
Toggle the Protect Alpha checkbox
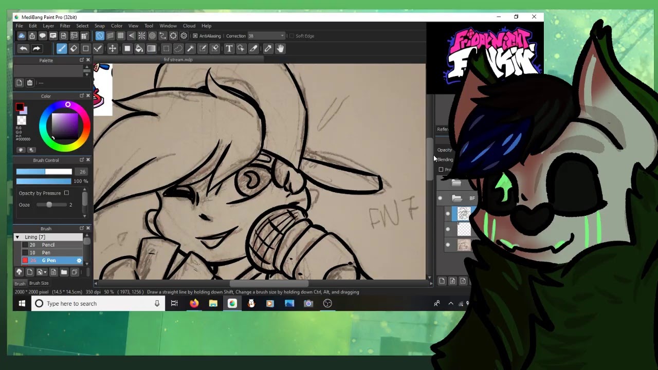pos(441,170)
